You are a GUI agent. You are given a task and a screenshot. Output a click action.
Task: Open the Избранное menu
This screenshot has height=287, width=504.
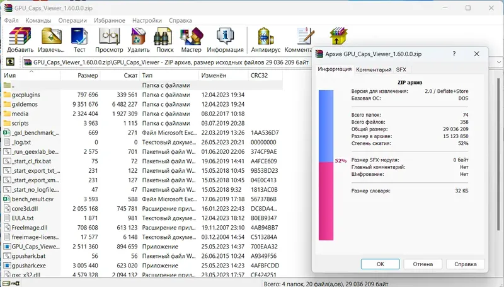click(109, 20)
